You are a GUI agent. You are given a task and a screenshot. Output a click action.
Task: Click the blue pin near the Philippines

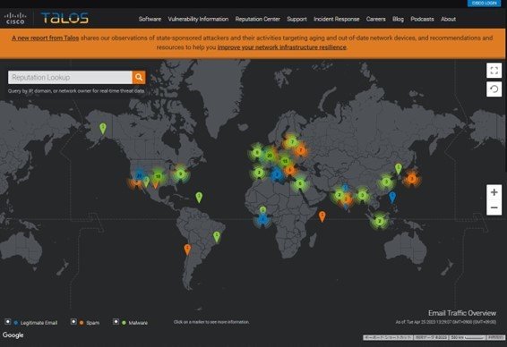click(x=392, y=197)
